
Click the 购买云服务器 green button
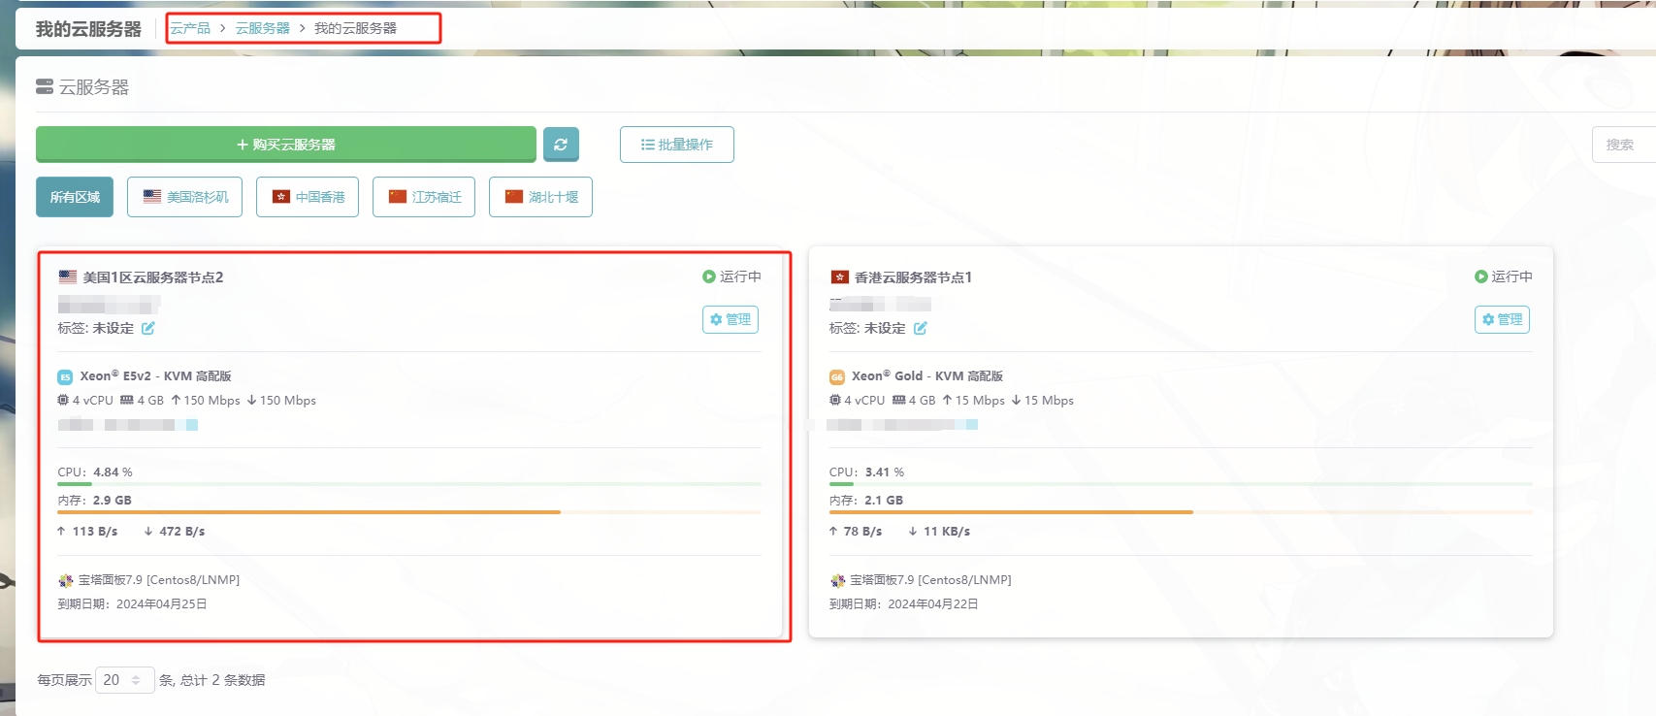click(286, 145)
